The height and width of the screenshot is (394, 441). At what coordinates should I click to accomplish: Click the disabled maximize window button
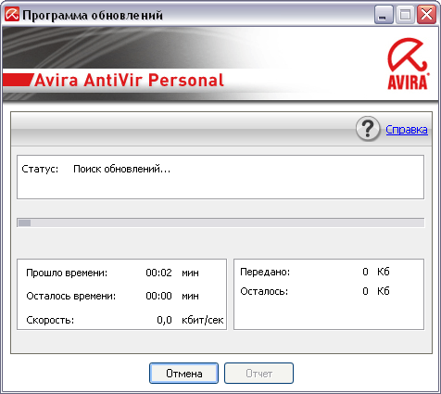click(405, 14)
